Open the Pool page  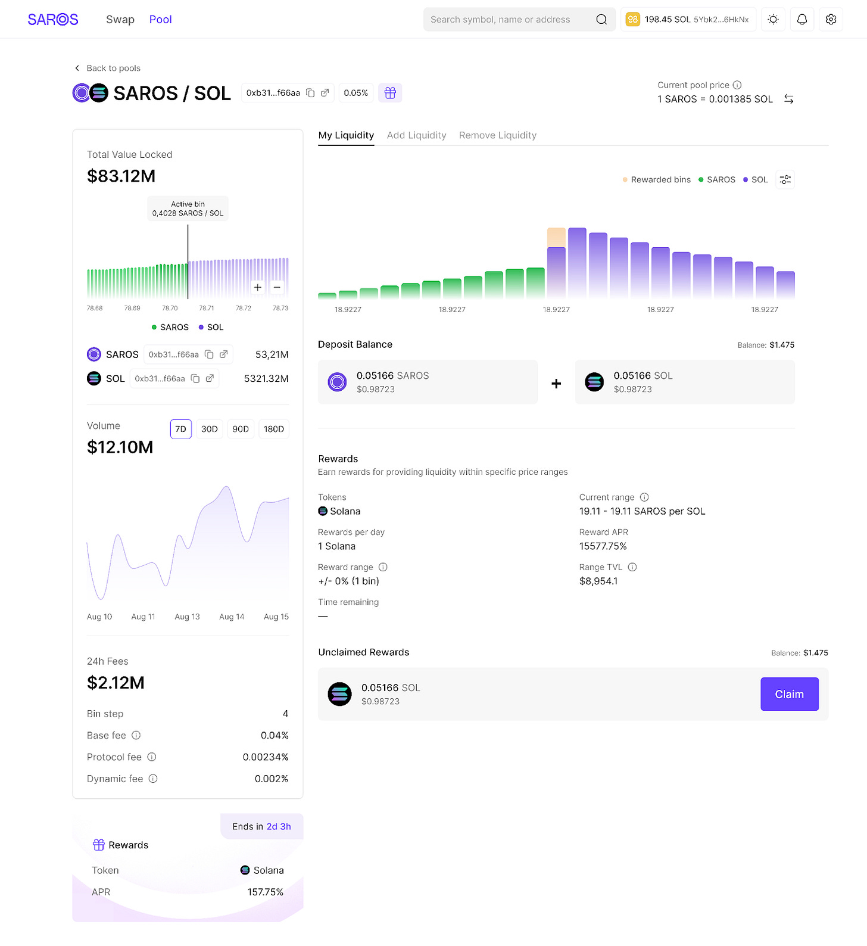[160, 20]
